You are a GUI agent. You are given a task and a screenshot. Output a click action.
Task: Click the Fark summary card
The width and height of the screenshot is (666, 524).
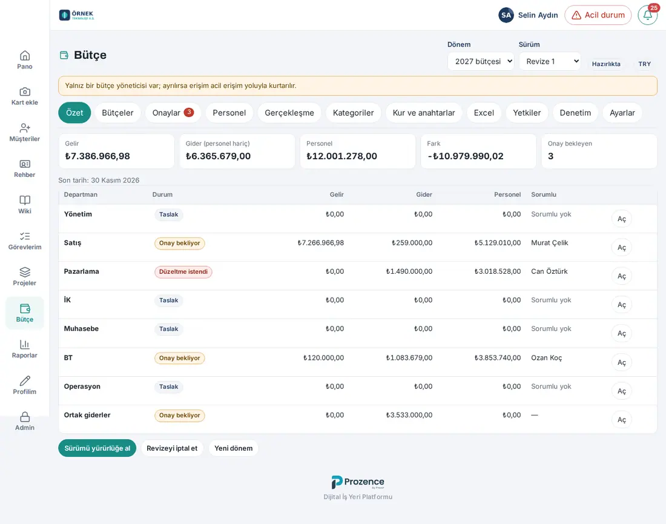pos(478,151)
